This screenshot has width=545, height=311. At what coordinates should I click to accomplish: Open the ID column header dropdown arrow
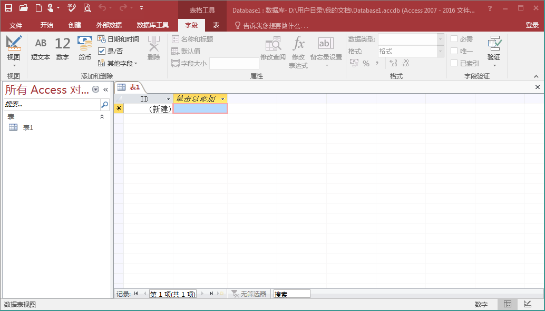[169, 99]
